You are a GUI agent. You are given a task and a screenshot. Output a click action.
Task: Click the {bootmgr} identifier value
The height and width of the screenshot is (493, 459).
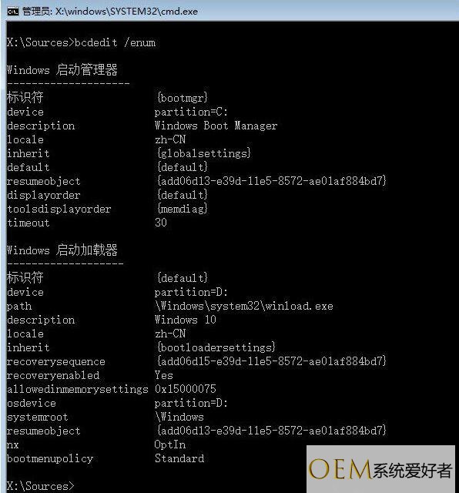tap(182, 98)
